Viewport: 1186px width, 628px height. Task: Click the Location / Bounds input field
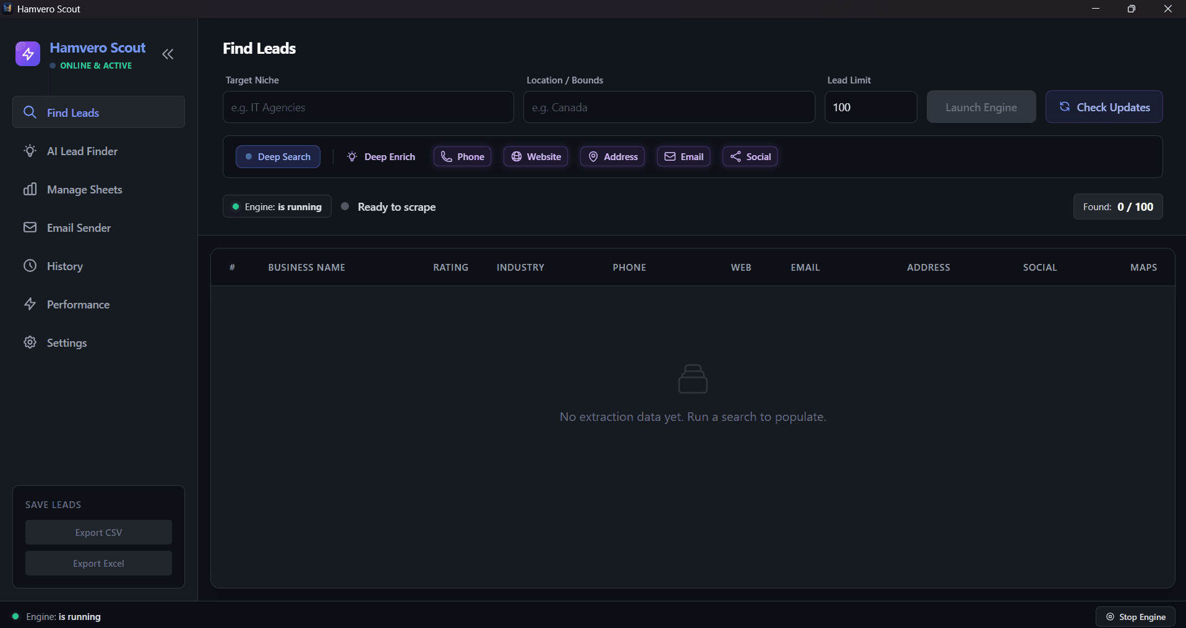click(x=669, y=107)
